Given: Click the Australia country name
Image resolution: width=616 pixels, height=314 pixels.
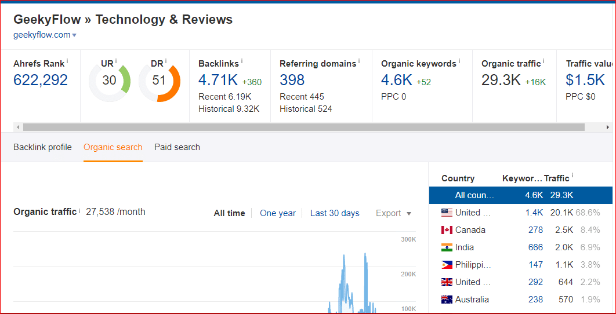Looking at the screenshot, I should pyautogui.click(x=472, y=300).
